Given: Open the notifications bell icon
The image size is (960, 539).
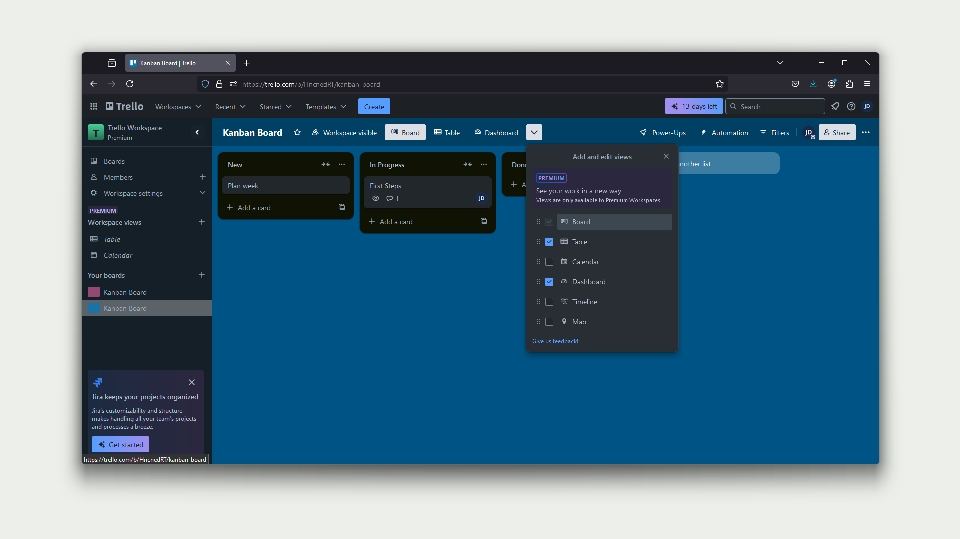Looking at the screenshot, I should 835,106.
